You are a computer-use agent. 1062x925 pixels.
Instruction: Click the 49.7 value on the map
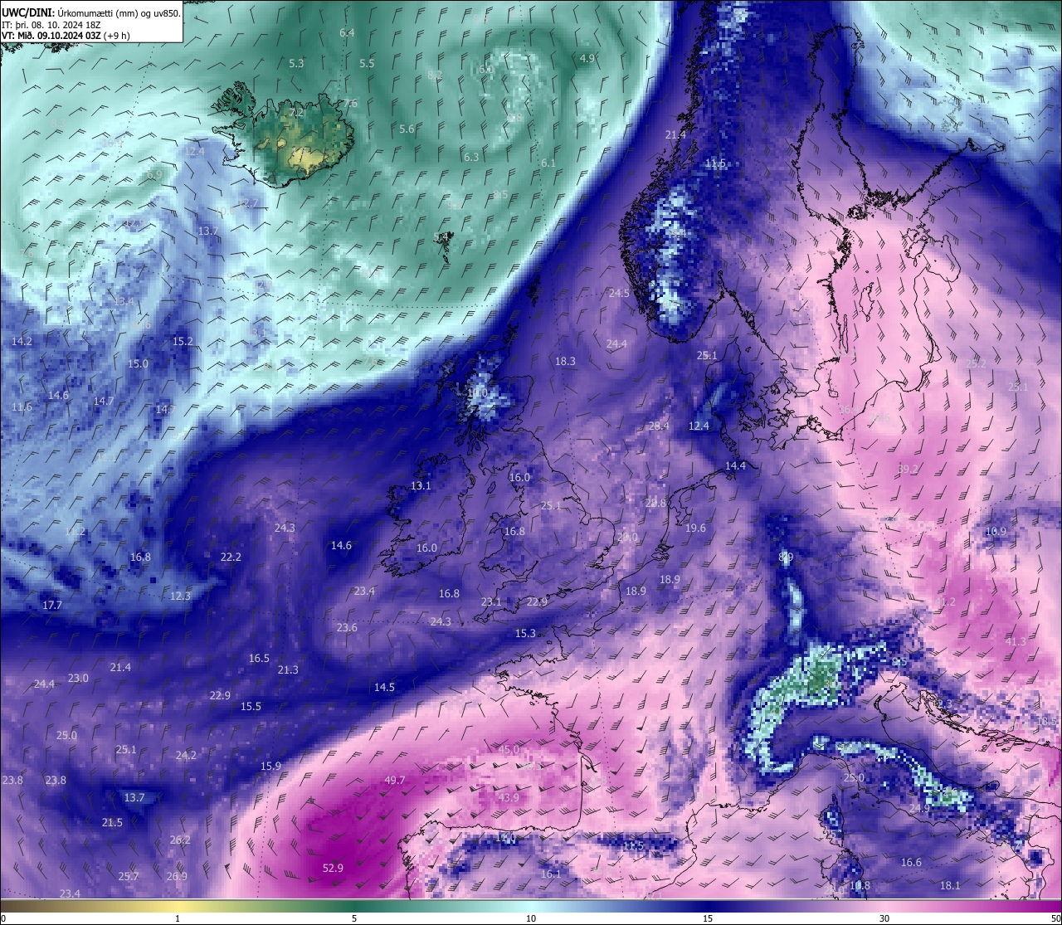(x=395, y=780)
